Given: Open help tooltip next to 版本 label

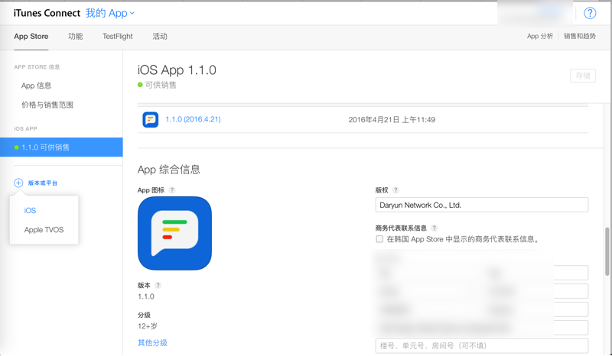Looking at the screenshot, I should point(158,286).
